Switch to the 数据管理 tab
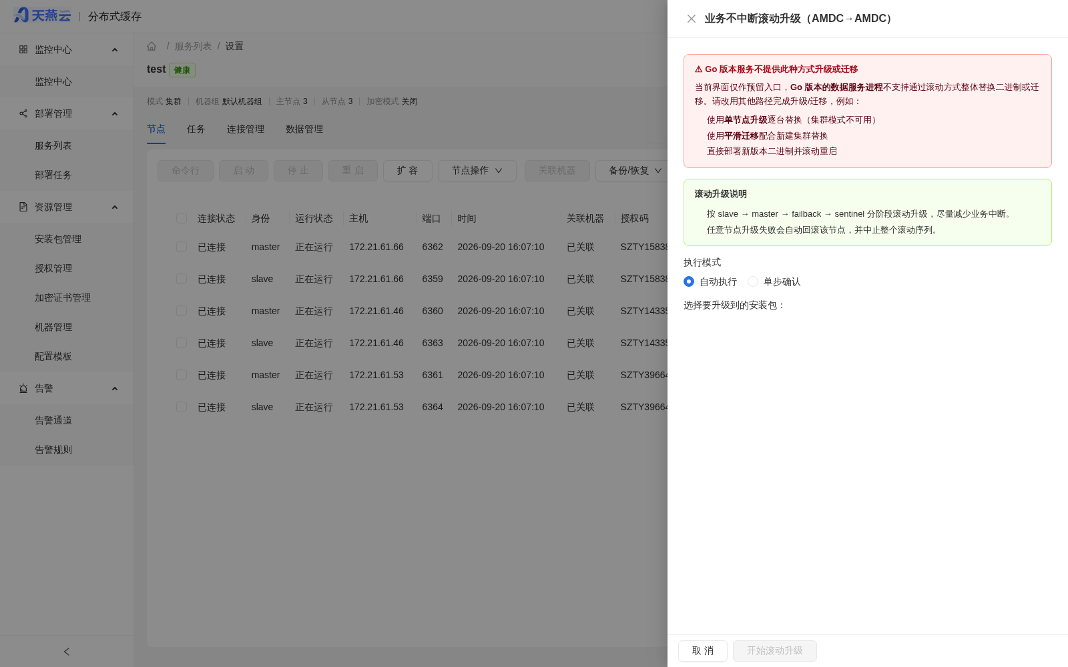 click(304, 129)
